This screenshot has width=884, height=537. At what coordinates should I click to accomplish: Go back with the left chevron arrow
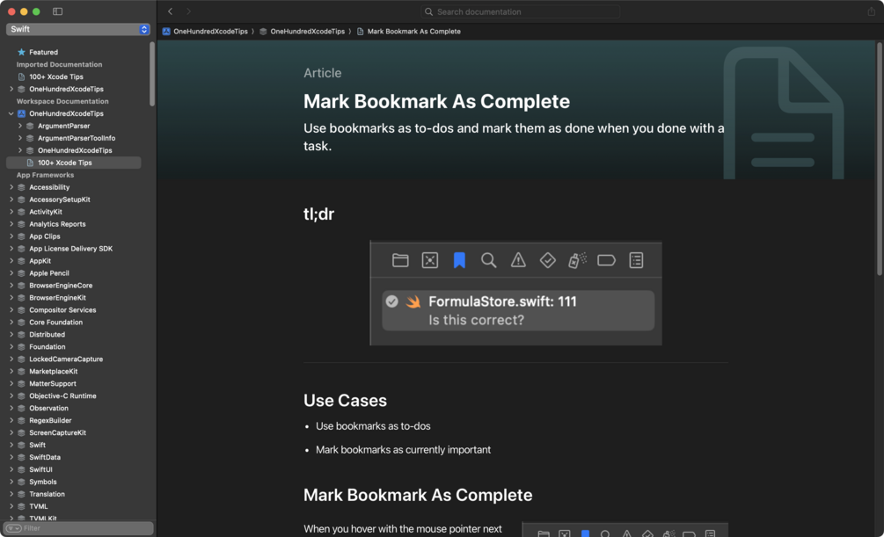tap(171, 11)
